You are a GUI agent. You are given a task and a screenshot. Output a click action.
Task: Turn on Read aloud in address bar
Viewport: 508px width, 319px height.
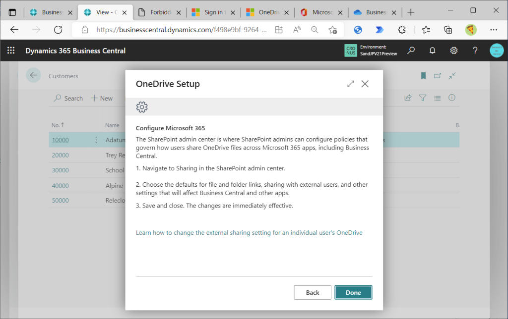[297, 30]
